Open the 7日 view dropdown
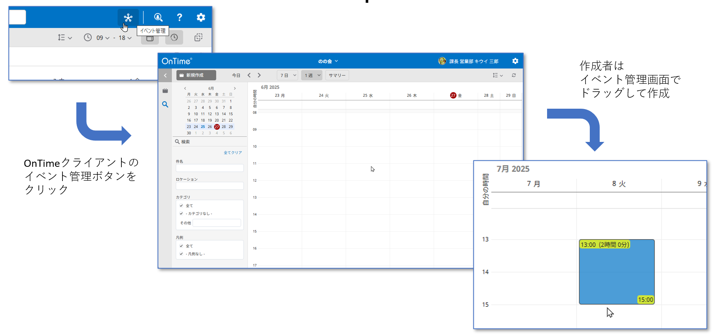 (x=288, y=75)
